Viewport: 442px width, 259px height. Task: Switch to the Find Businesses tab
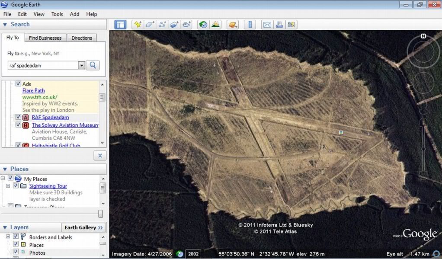pos(45,38)
